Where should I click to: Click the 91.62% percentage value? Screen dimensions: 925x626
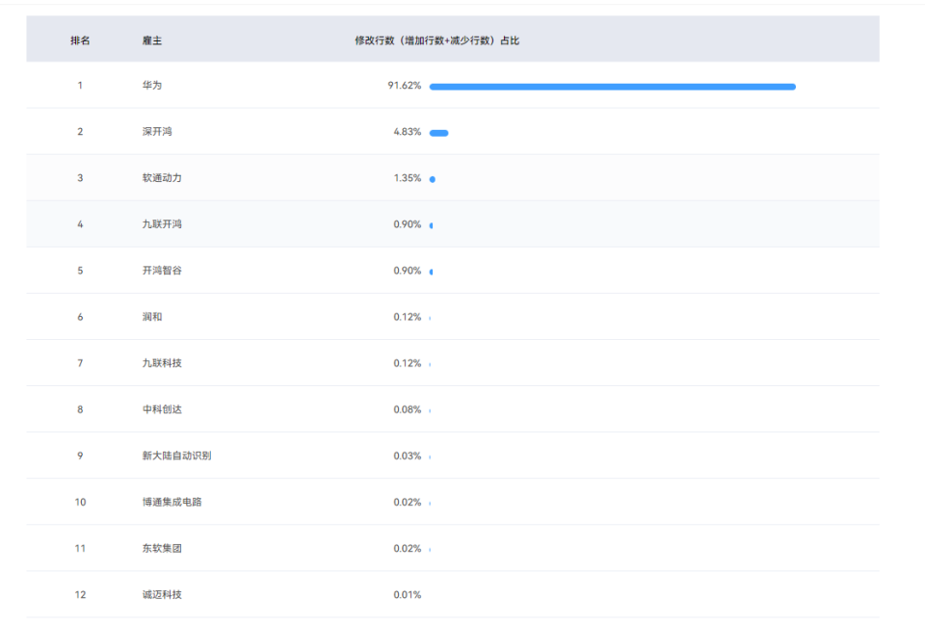(x=404, y=86)
